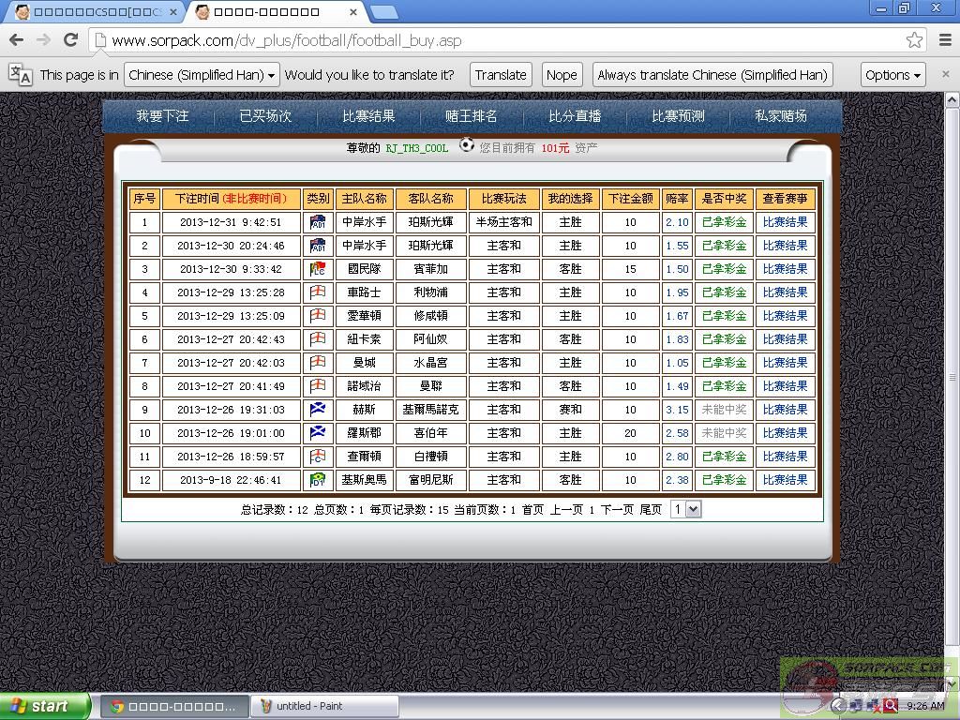Open the Chrome menu icon

tap(945, 40)
